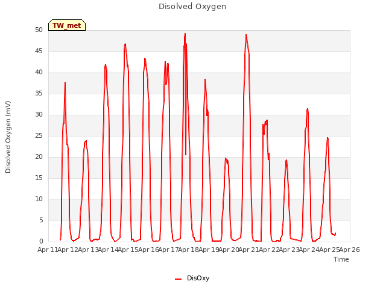Screen dimensions: 386x290
Task: Click the y-axis tick value 45
Action: pyautogui.click(x=39, y=51)
